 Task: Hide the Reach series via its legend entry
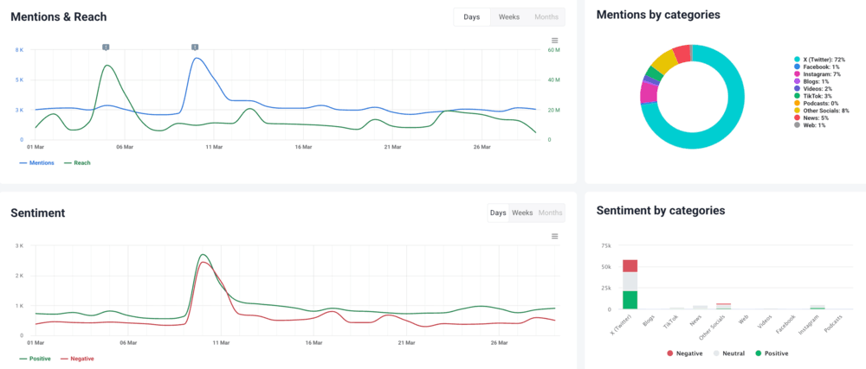point(77,162)
